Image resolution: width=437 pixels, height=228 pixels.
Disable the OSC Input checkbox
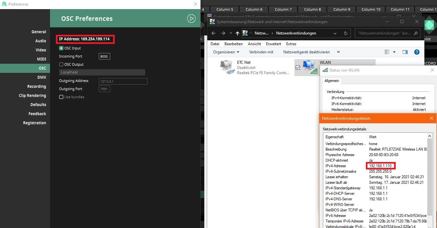coord(61,48)
